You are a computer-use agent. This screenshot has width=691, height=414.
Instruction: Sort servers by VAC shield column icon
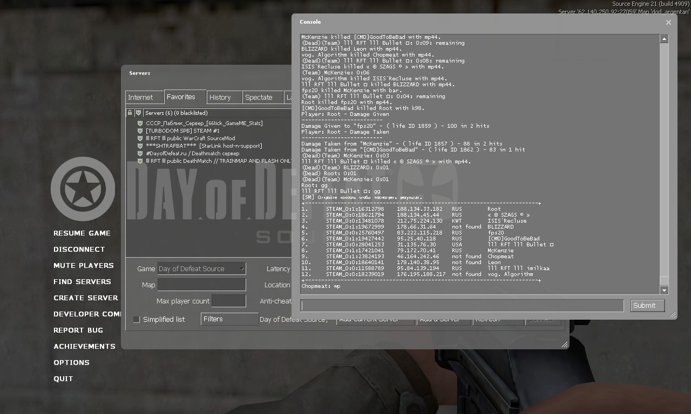[x=138, y=113]
